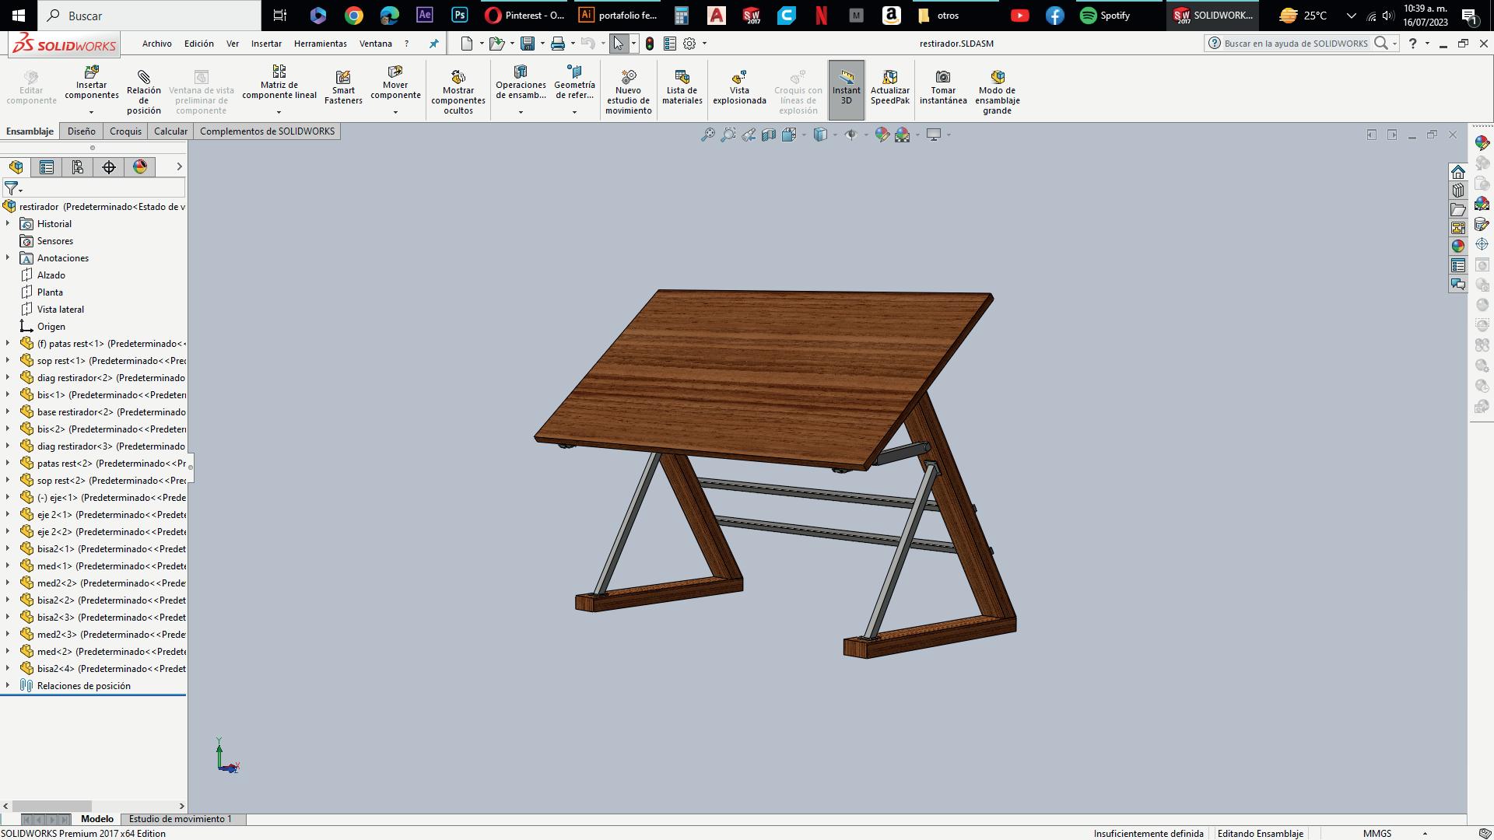Click the MMGS units status entry

pyautogui.click(x=1377, y=834)
